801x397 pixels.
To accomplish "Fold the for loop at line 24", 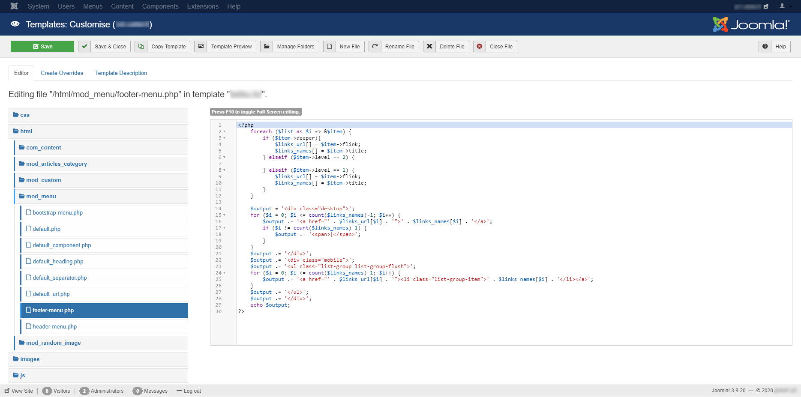I will coord(224,273).
